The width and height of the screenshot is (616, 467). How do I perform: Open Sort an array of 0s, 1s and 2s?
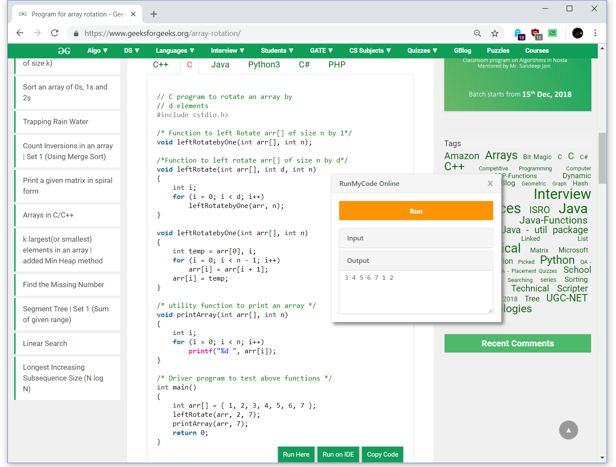click(x=68, y=93)
